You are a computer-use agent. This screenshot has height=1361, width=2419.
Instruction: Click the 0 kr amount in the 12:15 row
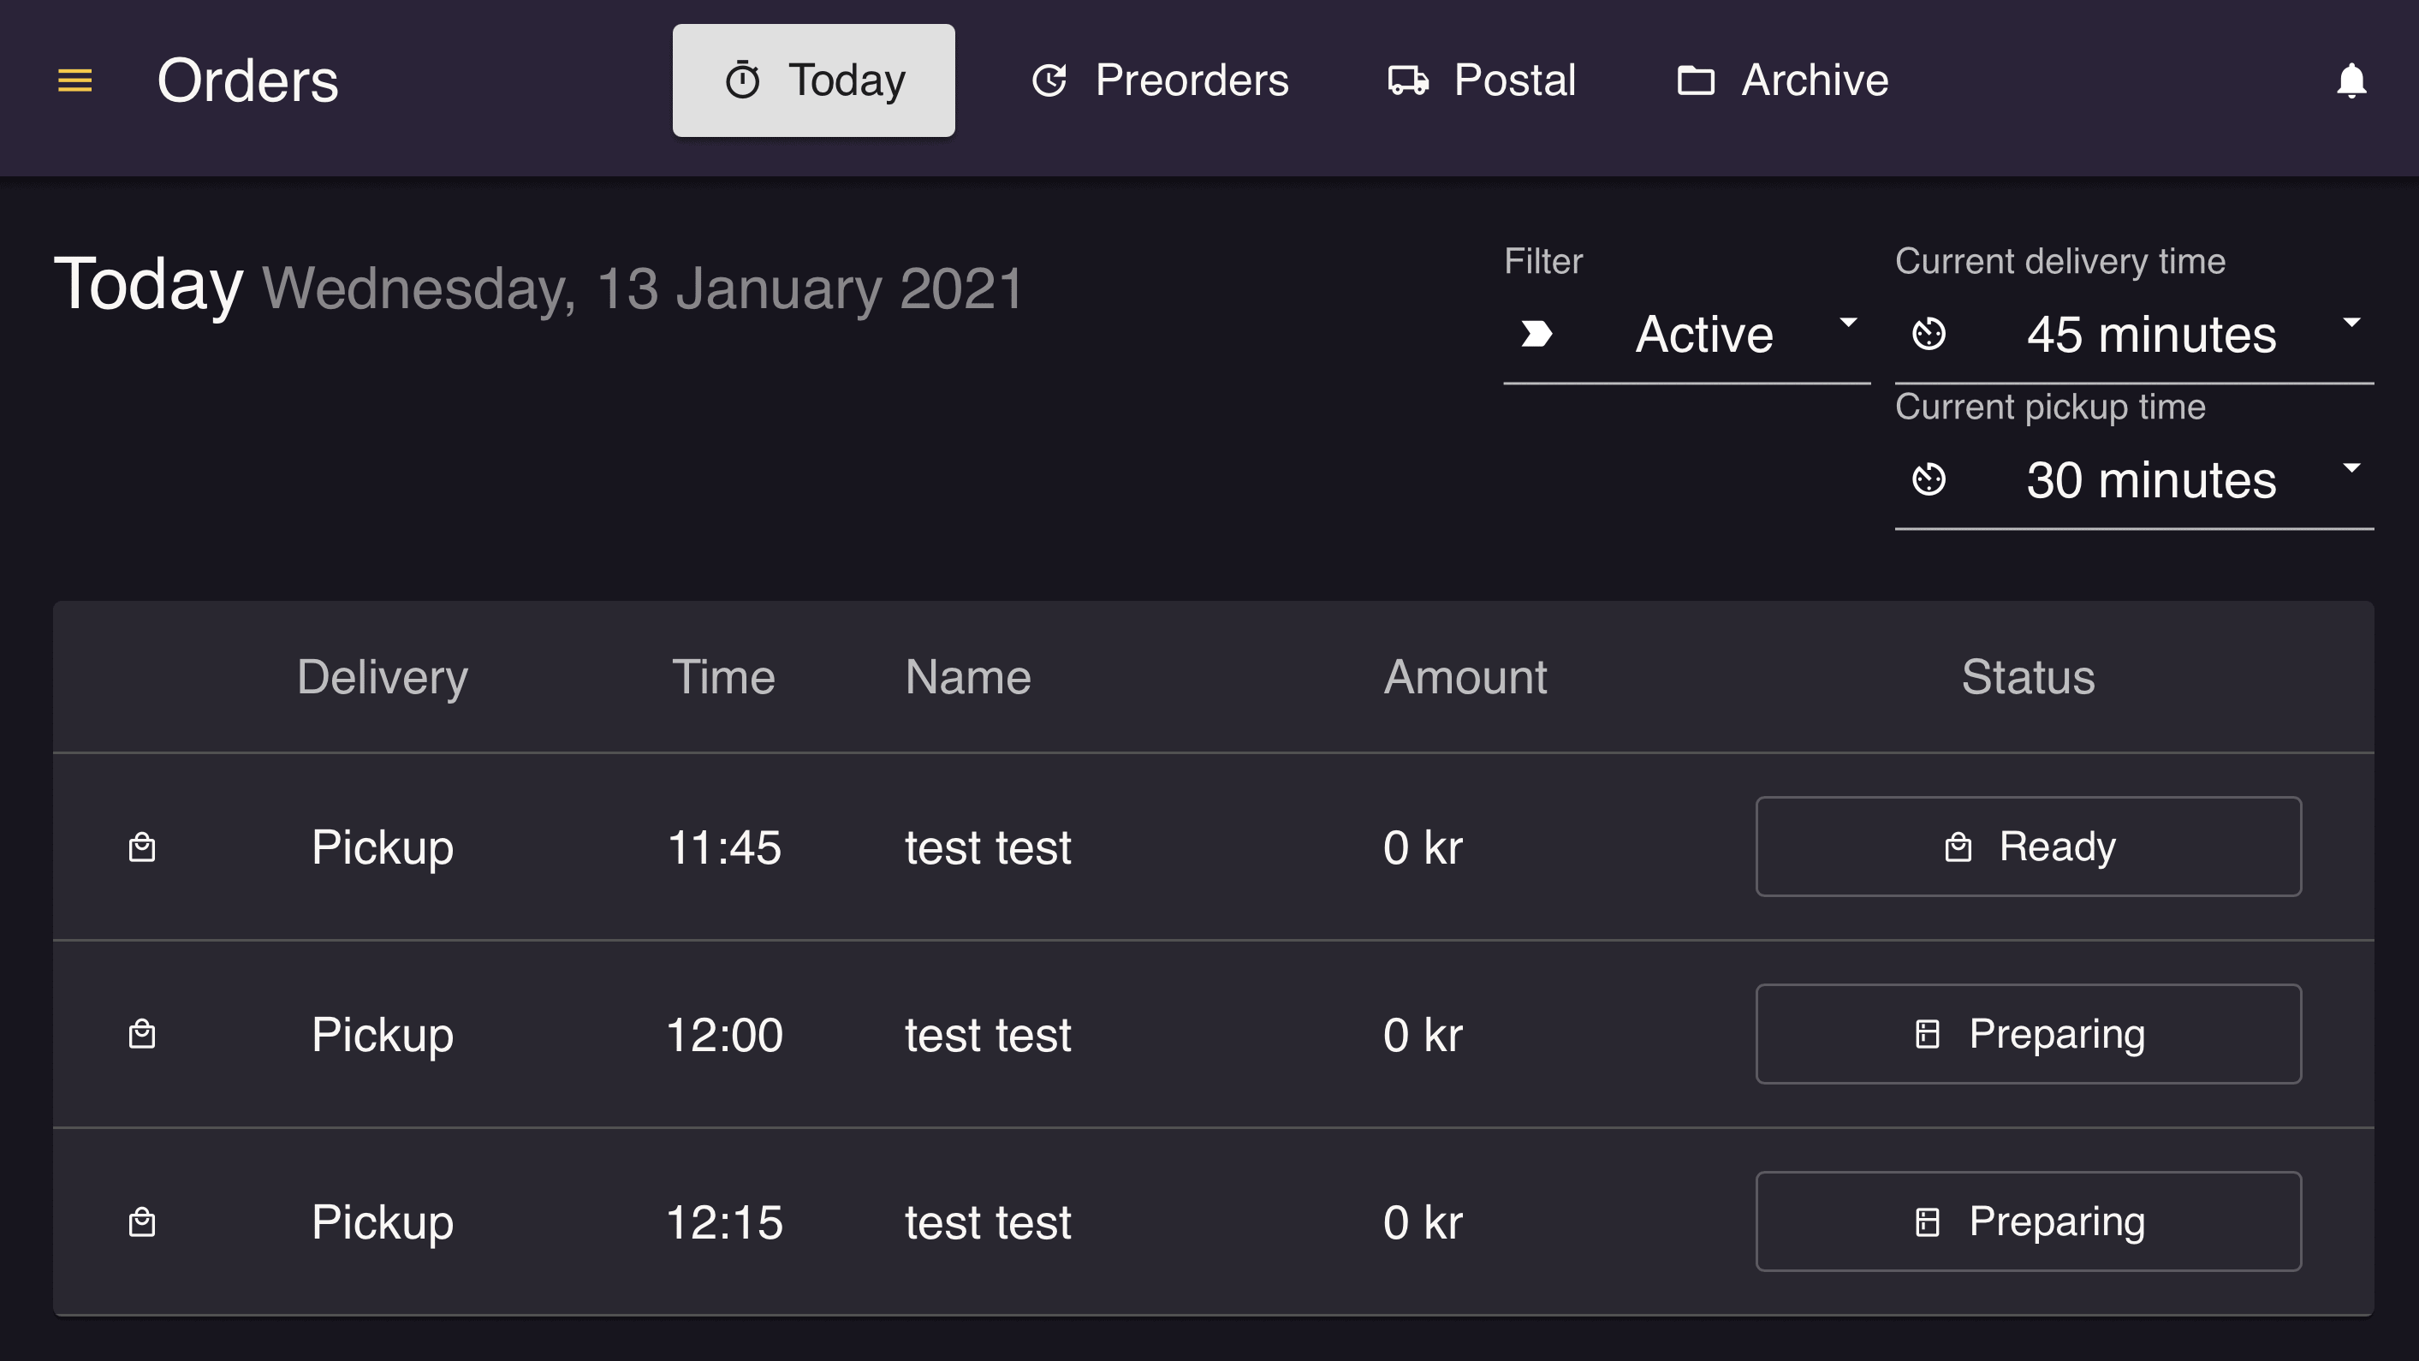pyautogui.click(x=1423, y=1223)
